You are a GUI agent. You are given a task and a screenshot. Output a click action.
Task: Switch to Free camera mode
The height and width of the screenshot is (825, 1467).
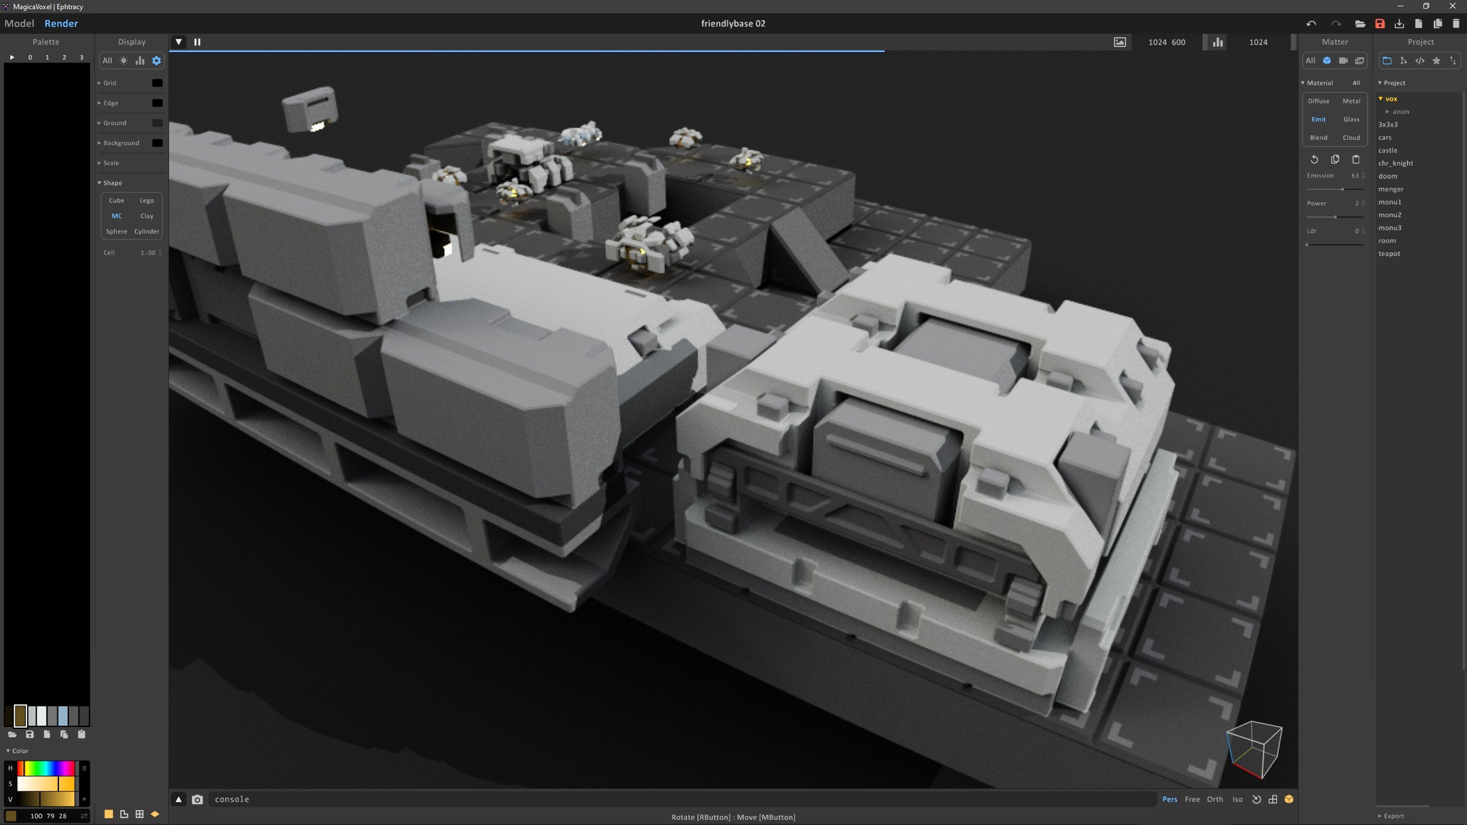(x=1192, y=799)
